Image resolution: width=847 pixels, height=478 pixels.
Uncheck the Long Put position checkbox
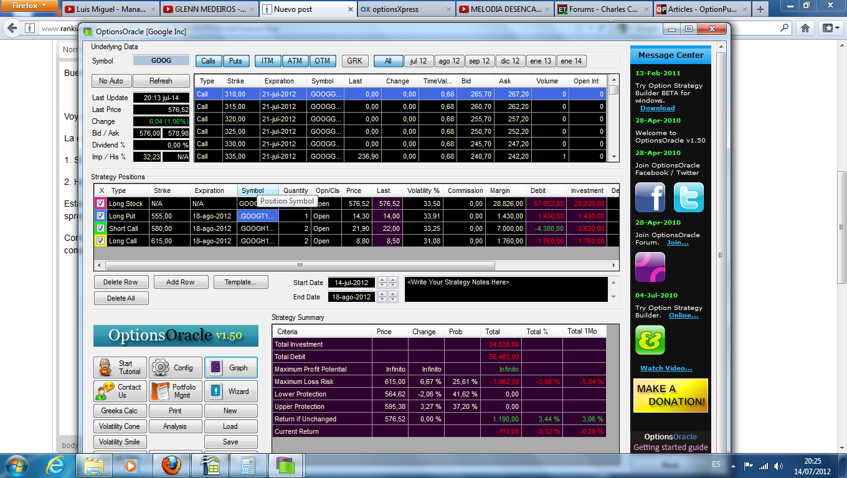click(100, 216)
